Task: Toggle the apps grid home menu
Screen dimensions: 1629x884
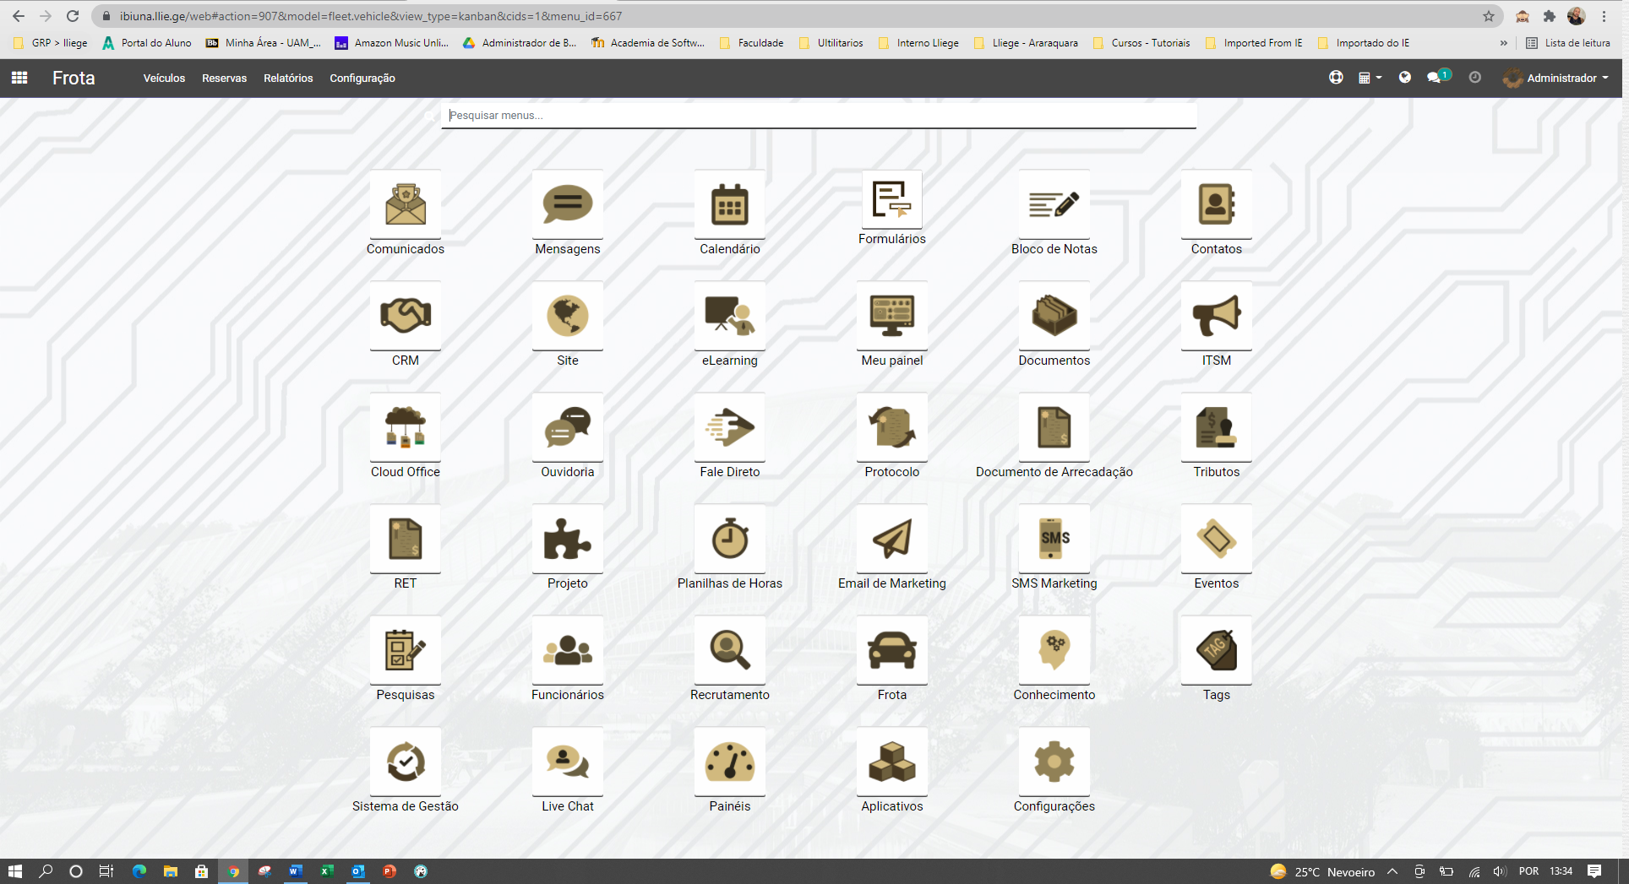Action: (19, 78)
